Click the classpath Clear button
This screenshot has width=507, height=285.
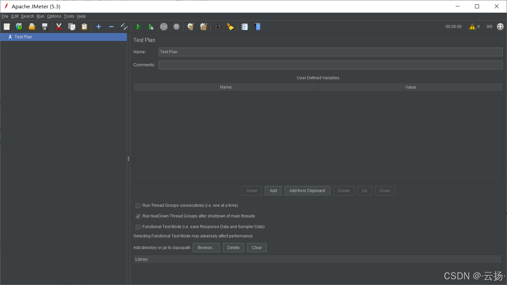pos(257,248)
